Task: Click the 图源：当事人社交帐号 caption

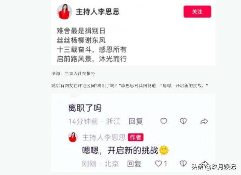Action: click(73, 74)
